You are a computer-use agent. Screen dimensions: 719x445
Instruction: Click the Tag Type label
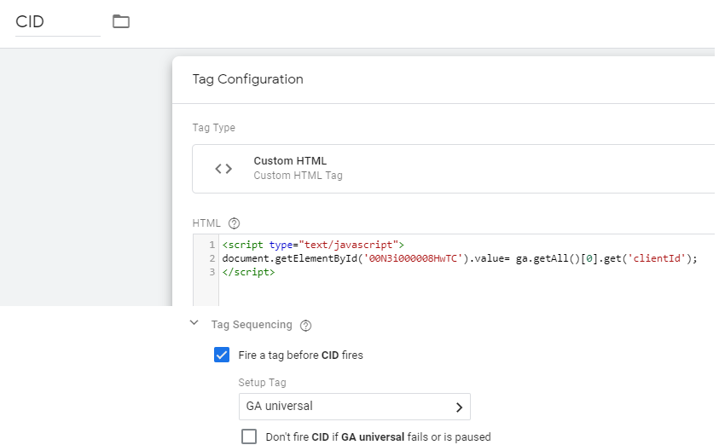(214, 128)
